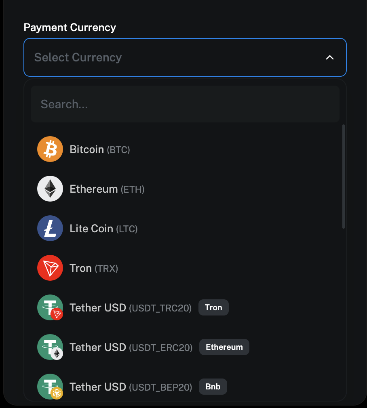
Task: Click the Tether icon with Ethereum badge
Action: pyautogui.click(x=50, y=347)
